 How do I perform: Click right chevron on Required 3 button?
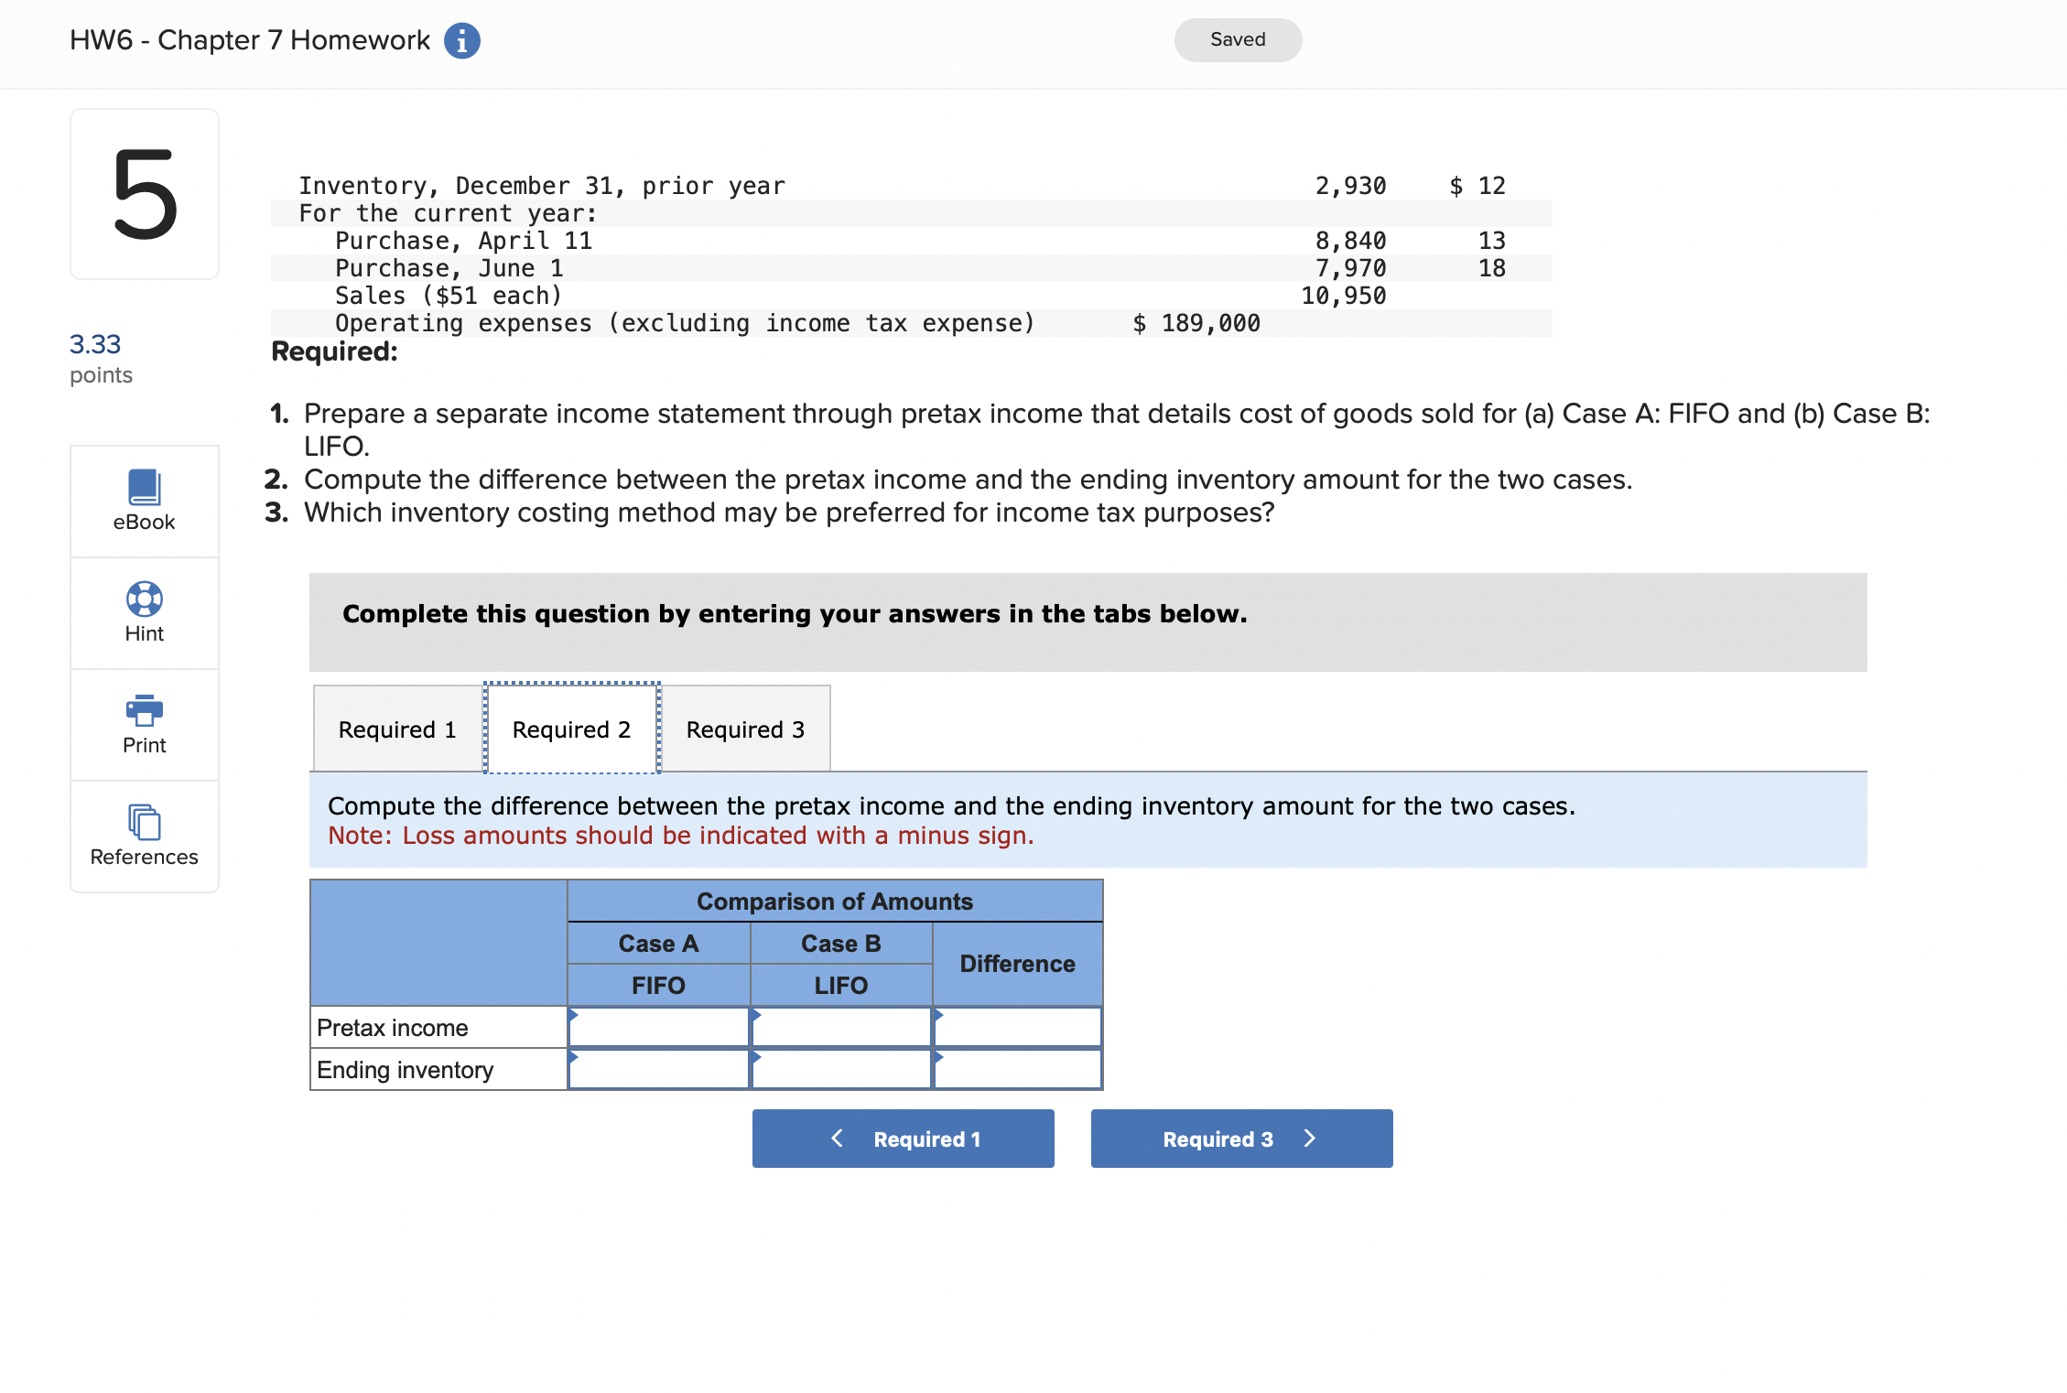1309,1138
